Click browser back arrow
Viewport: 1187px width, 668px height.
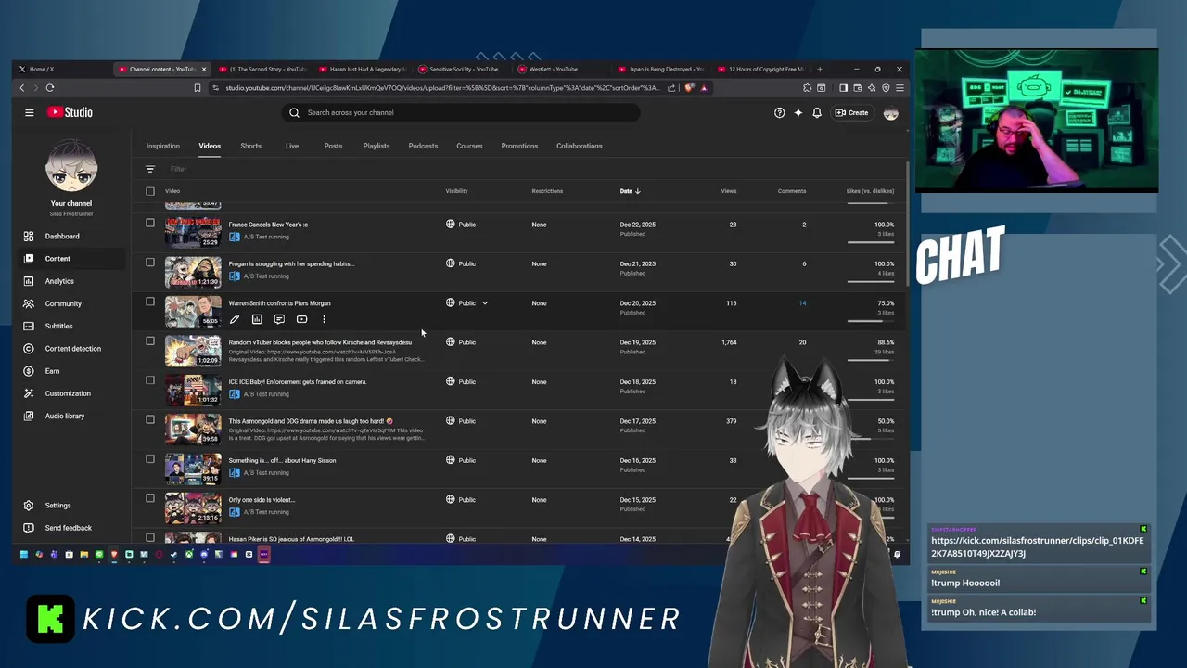tap(22, 88)
